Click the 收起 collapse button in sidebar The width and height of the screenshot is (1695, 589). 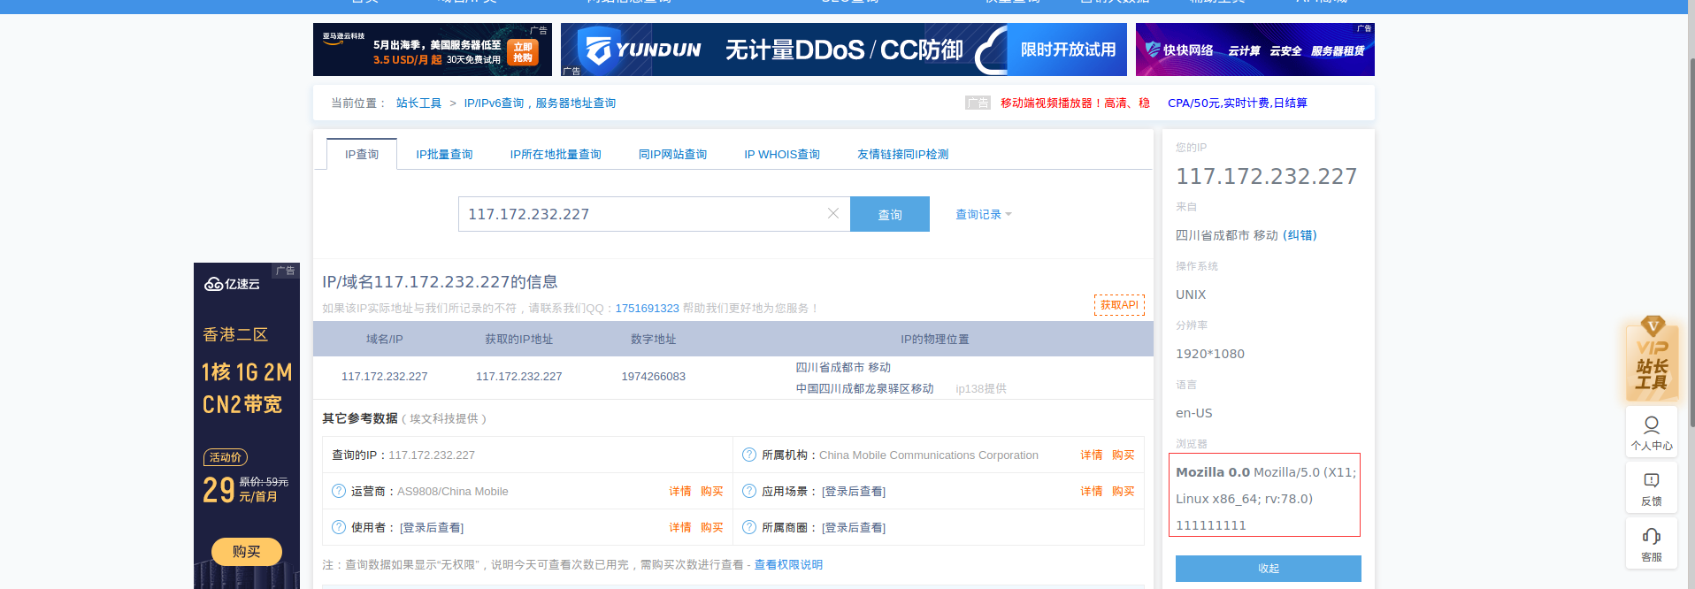point(1269,569)
